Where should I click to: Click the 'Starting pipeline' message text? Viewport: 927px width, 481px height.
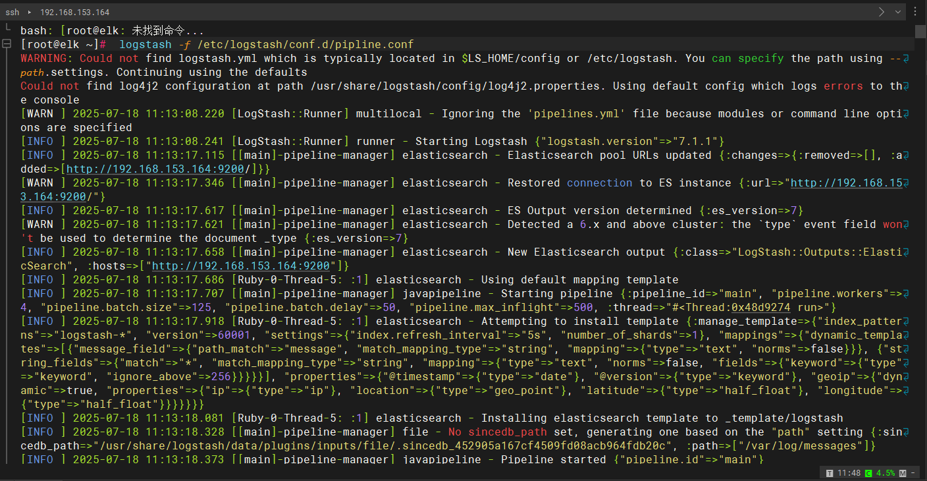coord(556,294)
